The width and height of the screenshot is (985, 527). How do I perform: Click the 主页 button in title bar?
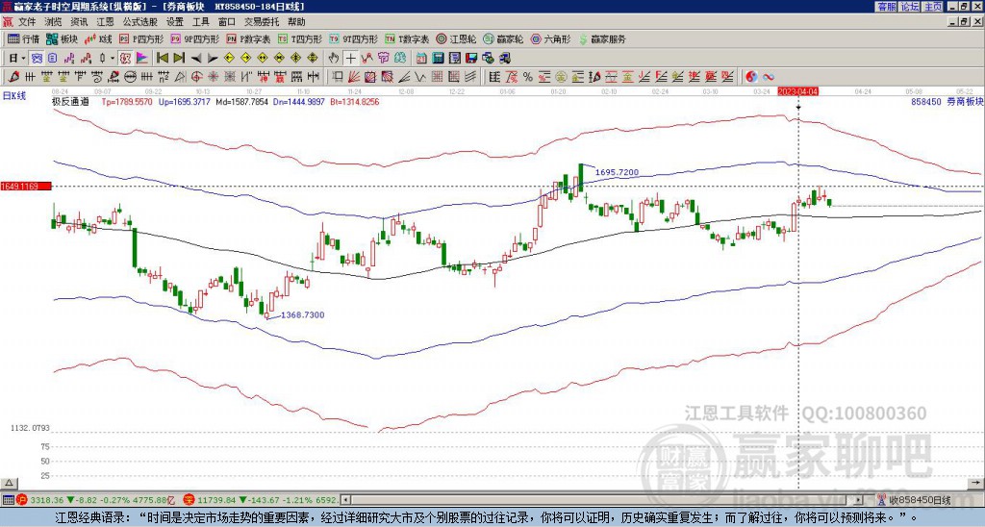(932, 7)
